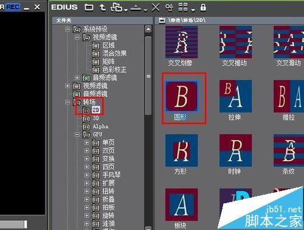Click the REC indicator in left window
The image size is (304, 230).
pos(13,7)
